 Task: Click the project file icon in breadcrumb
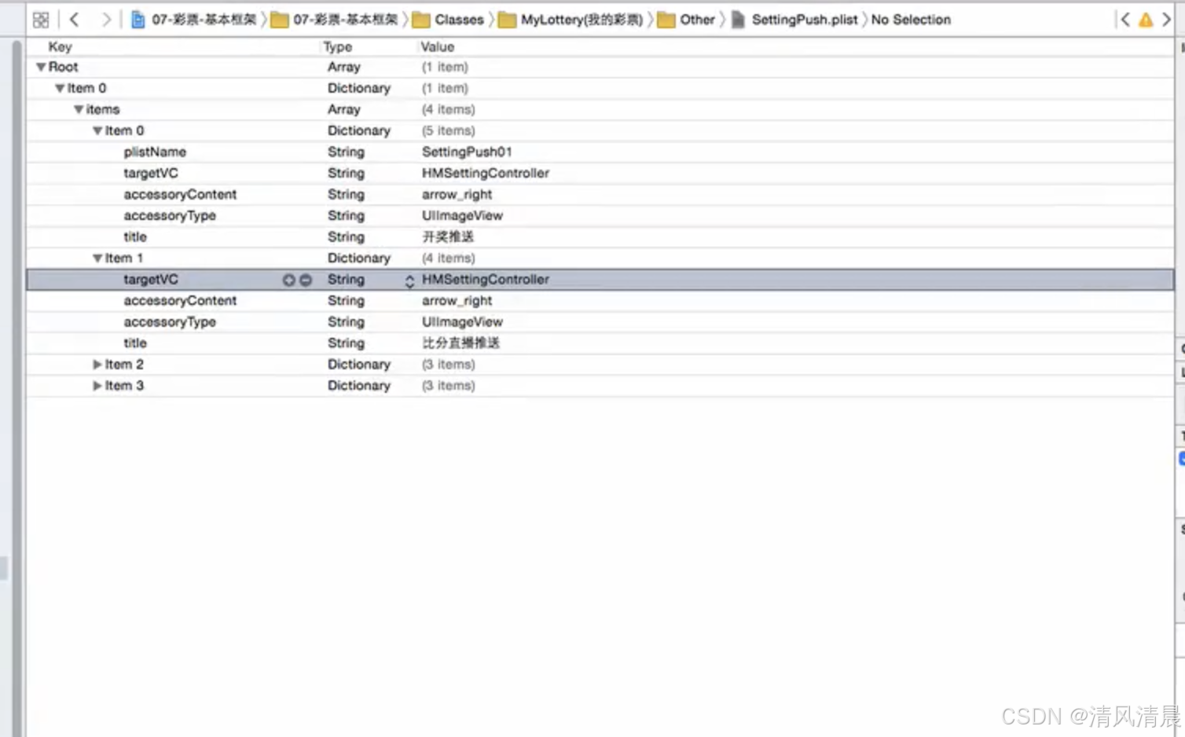tap(138, 20)
